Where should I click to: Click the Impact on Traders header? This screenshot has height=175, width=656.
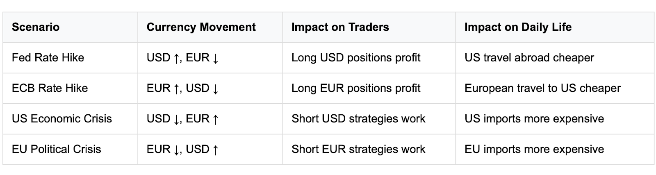point(369,27)
